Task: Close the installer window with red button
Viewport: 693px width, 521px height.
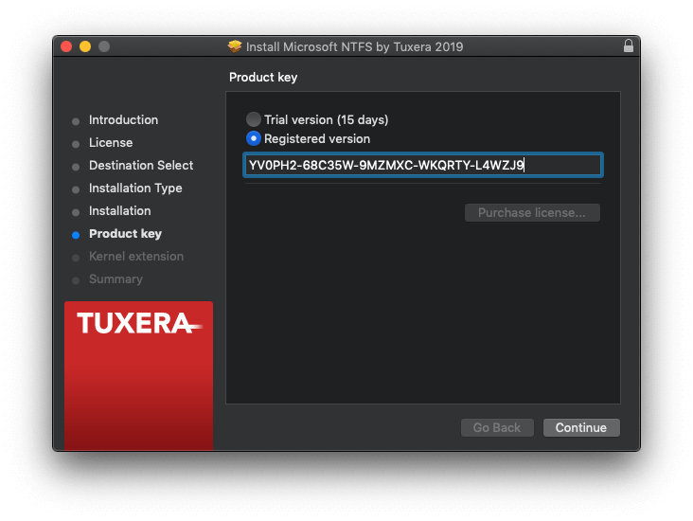Action: pos(66,46)
